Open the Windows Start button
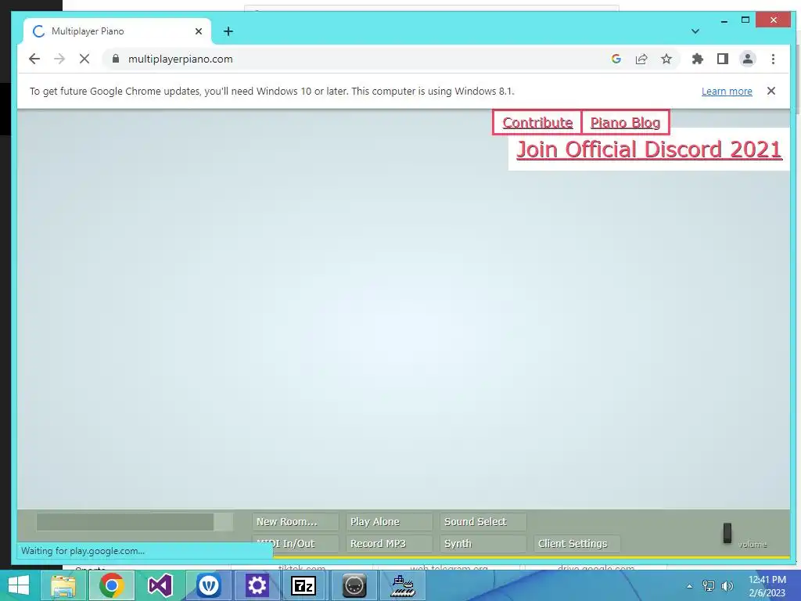Screen dimensions: 801x601 [19, 585]
